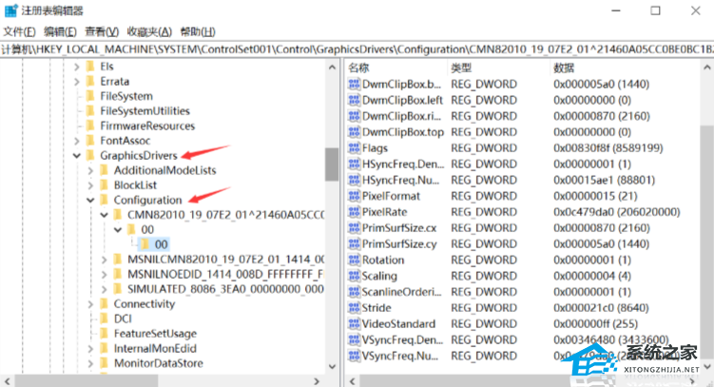The height and width of the screenshot is (387, 714).
Task: Expand the FontAssoc tree node
Action: 76,141
